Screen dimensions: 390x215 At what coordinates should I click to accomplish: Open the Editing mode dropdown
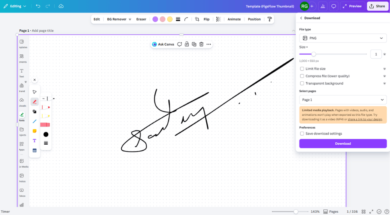(15, 6)
